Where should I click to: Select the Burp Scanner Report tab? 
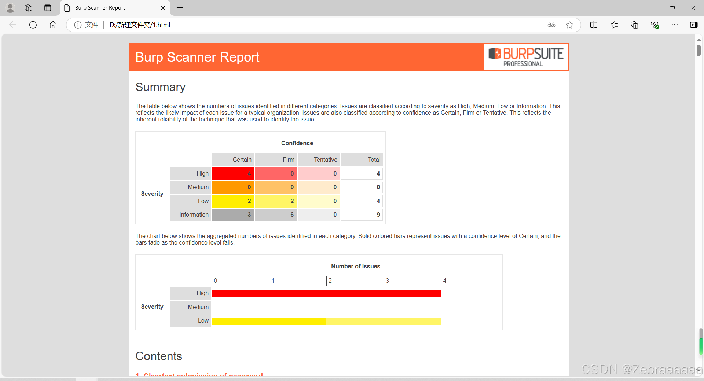(114, 8)
